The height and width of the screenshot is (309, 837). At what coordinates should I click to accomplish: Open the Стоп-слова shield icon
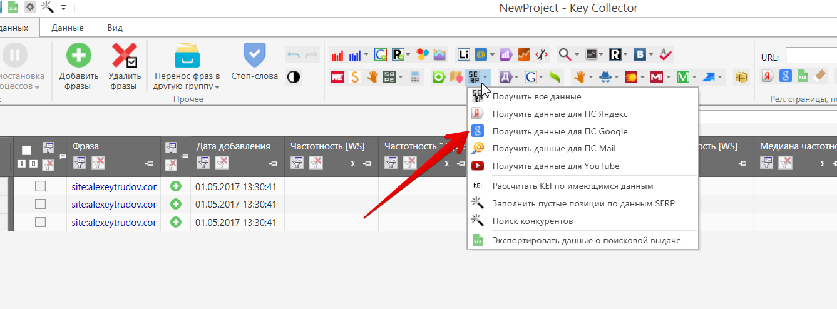pyautogui.click(x=254, y=56)
